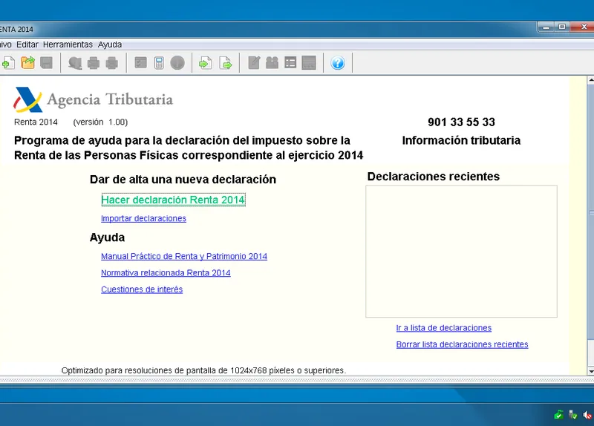This screenshot has width=594, height=426.
Task: Open the Editar menu
Action: click(x=27, y=45)
